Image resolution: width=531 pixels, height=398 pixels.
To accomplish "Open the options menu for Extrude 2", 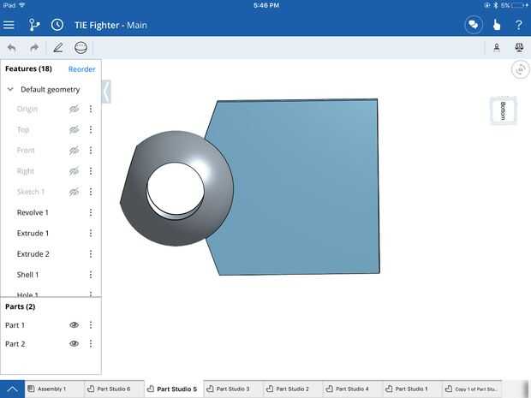I will [91, 254].
